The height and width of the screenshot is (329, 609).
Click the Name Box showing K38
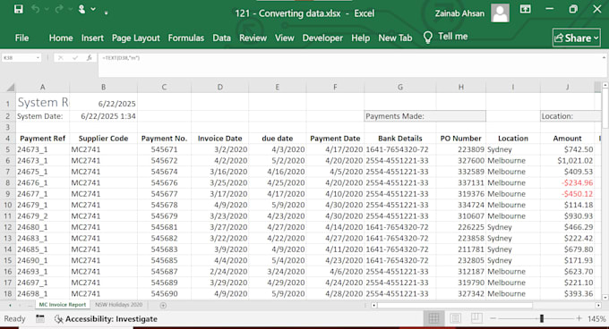[18, 58]
